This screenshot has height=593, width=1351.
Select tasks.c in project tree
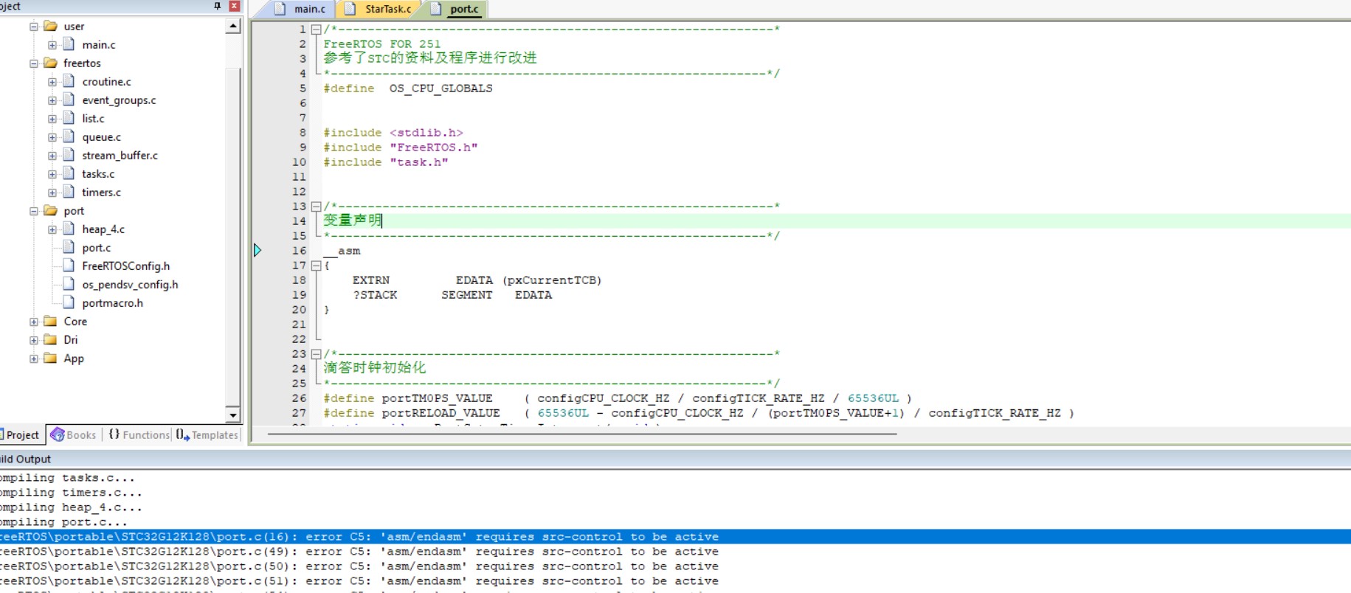coord(98,174)
